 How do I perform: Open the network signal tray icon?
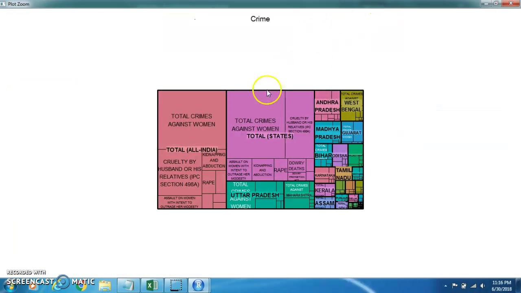473,286
